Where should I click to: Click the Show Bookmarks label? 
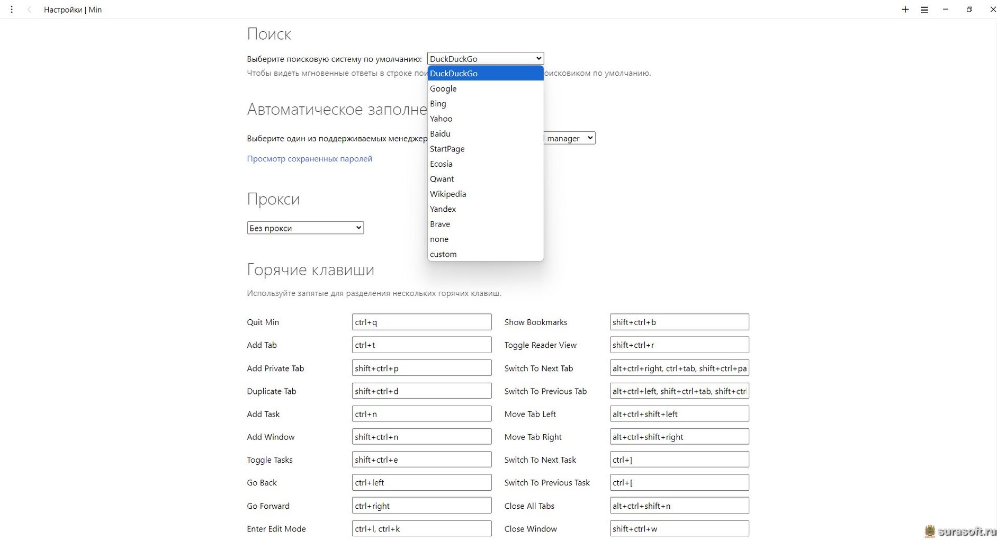coord(536,322)
